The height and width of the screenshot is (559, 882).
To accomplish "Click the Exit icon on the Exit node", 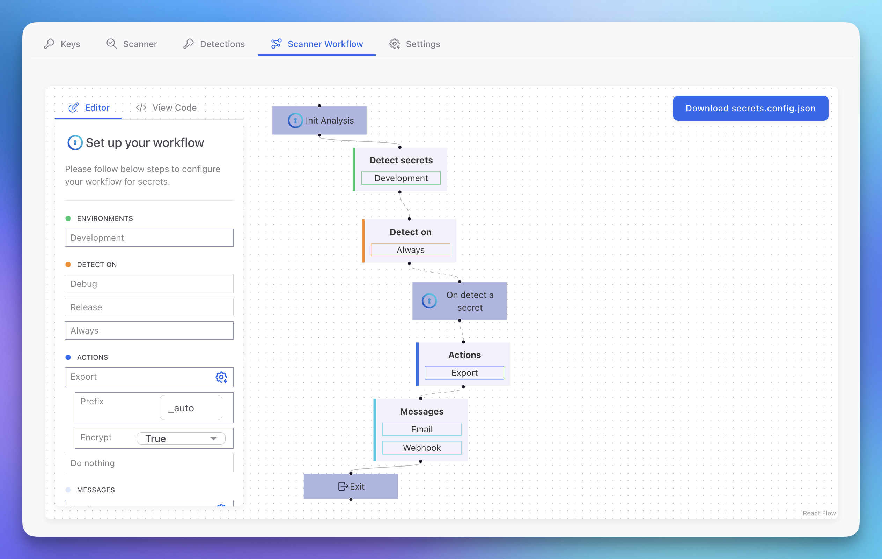I will pos(343,486).
